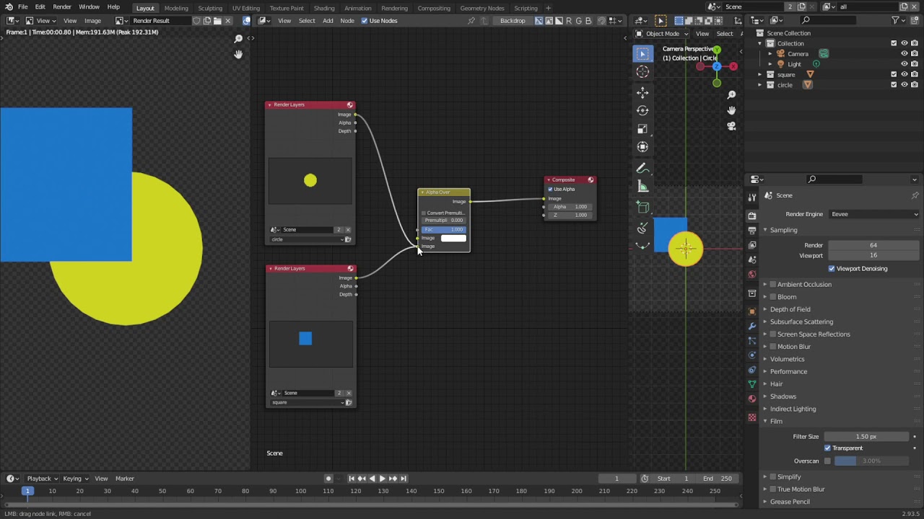
Task: Select the Annotate tool icon
Action: (x=642, y=167)
